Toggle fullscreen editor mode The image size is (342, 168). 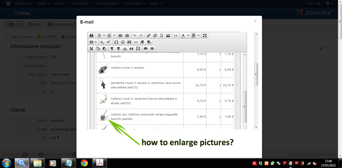point(205,36)
